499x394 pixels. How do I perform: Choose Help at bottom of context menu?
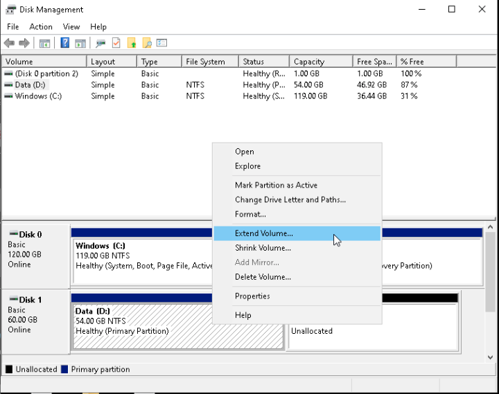[297, 315]
